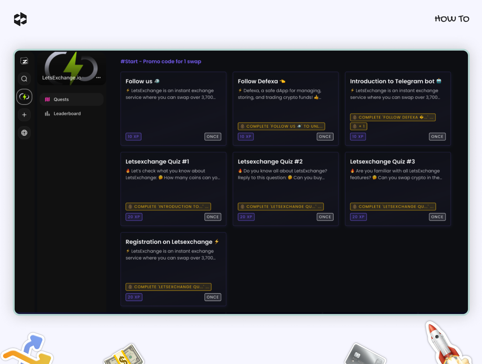The height and width of the screenshot is (364, 482).
Task: Click the 10 XP badge on 'Follow us'
Action: coord(133,136)
